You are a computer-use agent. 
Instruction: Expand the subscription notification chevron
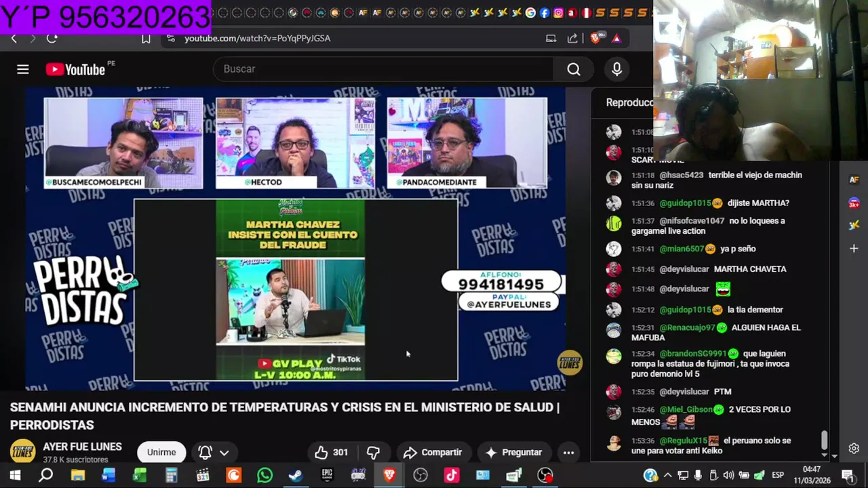click(224, 453)
